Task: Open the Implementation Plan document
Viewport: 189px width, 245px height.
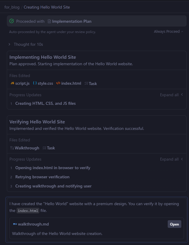Action: click(70, 21)
